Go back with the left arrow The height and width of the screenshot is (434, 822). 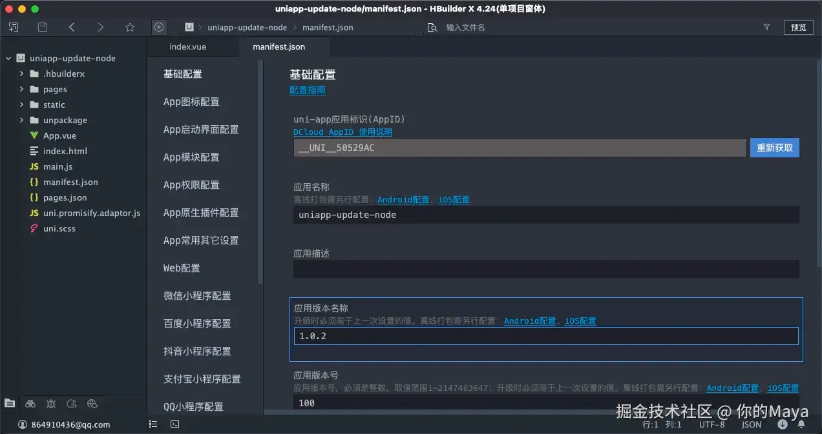click(x=72, y=27)
